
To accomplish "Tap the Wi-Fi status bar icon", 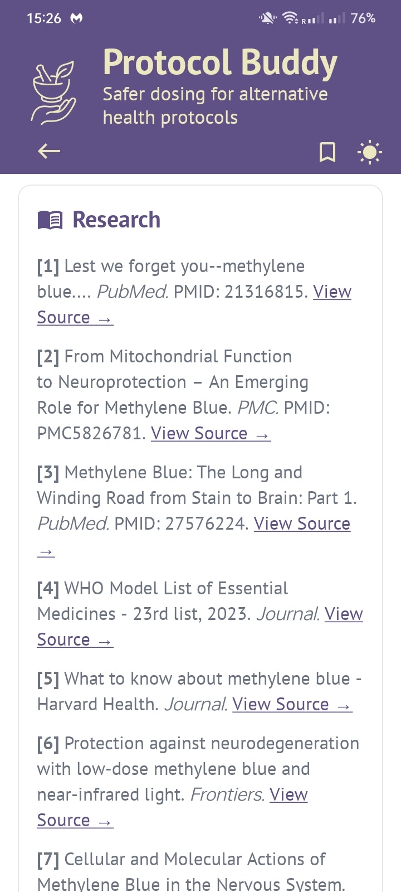I will [x=290, y=18].
